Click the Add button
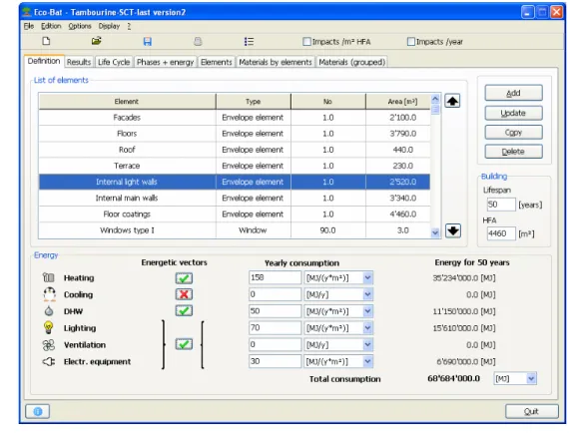570x433 pixels. tap(513, 93)
